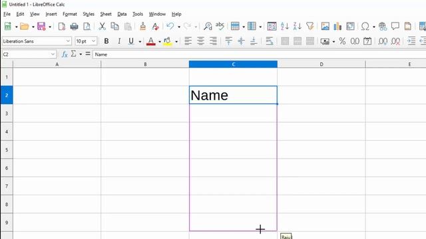The height and width of the screenshot is (239, 426).
Task: Export directly as PDF icon
Action: (x=62, y=27)
